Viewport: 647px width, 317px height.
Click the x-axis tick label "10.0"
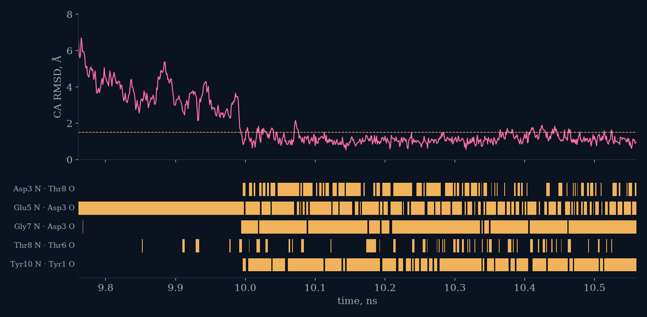pyautogui.click(x=245, y=288)
